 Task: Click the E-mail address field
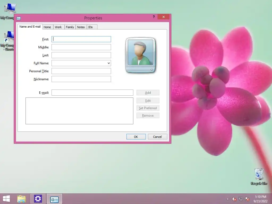click(x=92, y=93)
